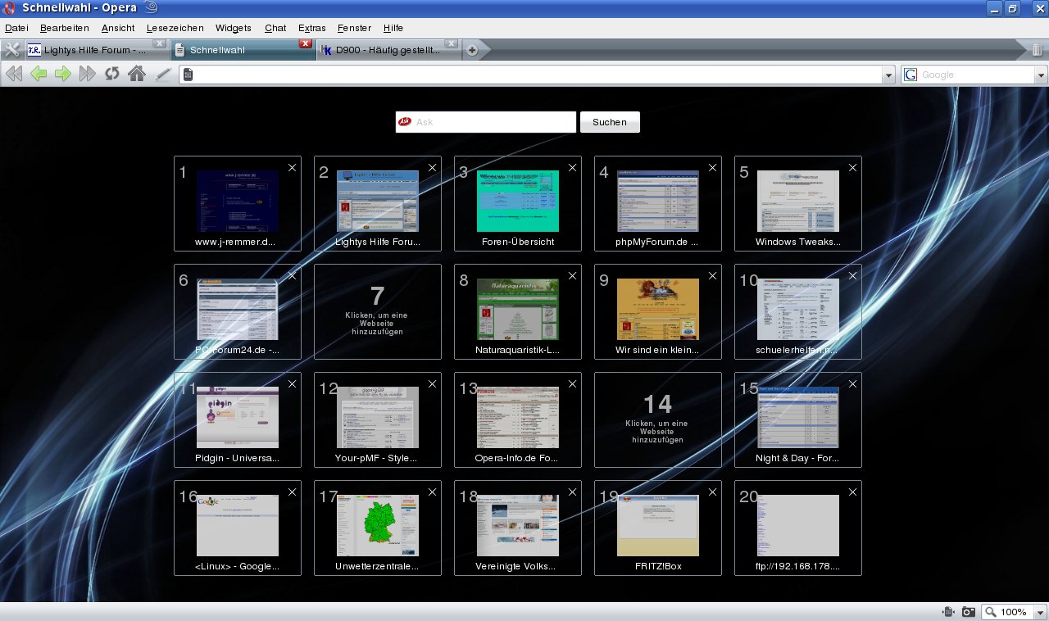1049x621 pixels.
Task: Open the schuelerhelfen speed dial thumbnail
Action: (x=798, y=310)
